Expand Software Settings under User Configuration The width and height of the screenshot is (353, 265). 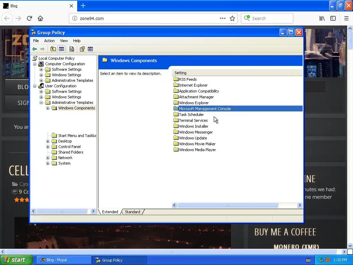pyautogui.click(x=41, y=91)
